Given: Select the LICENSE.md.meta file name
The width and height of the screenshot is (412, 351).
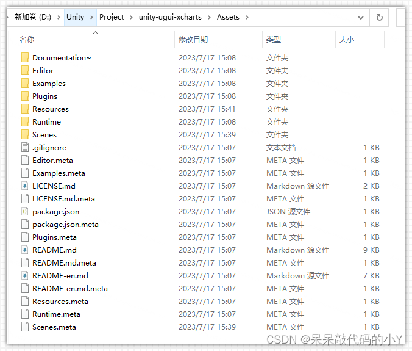Looking at the screenshot, I should pyautogui.click(x=63, y=198).
